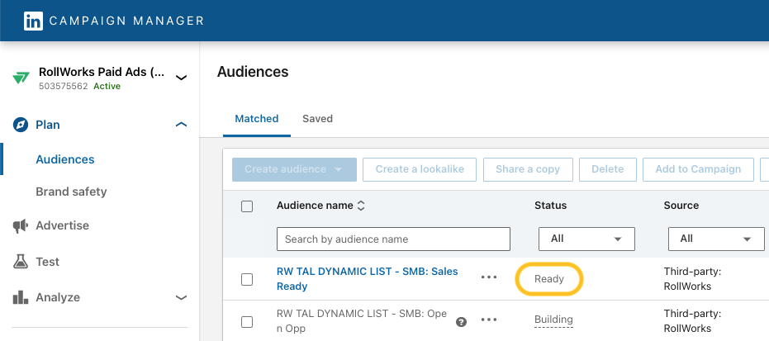
Task: Click help icon beside Open Opp audience
Action: [x=462, y=321]
